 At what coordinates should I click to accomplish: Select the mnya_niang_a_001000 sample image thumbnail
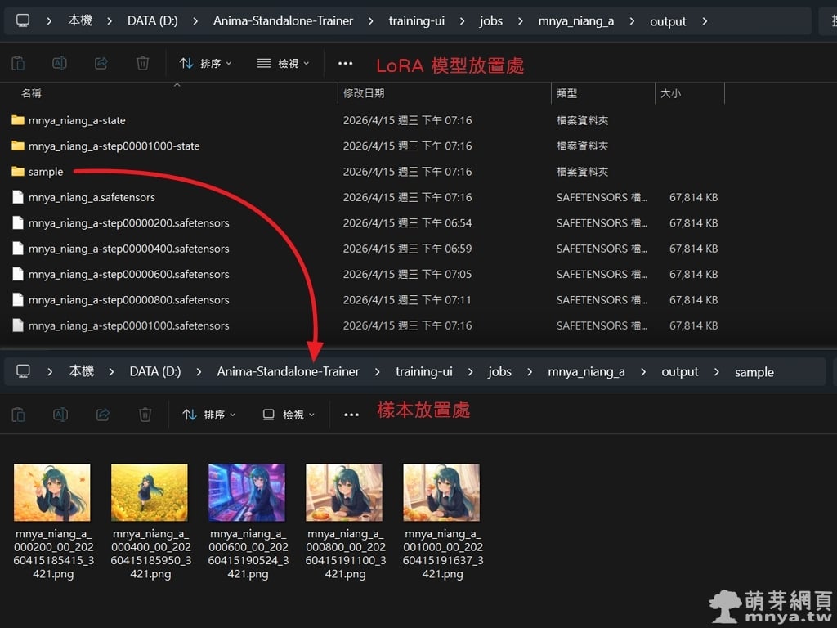441,492
